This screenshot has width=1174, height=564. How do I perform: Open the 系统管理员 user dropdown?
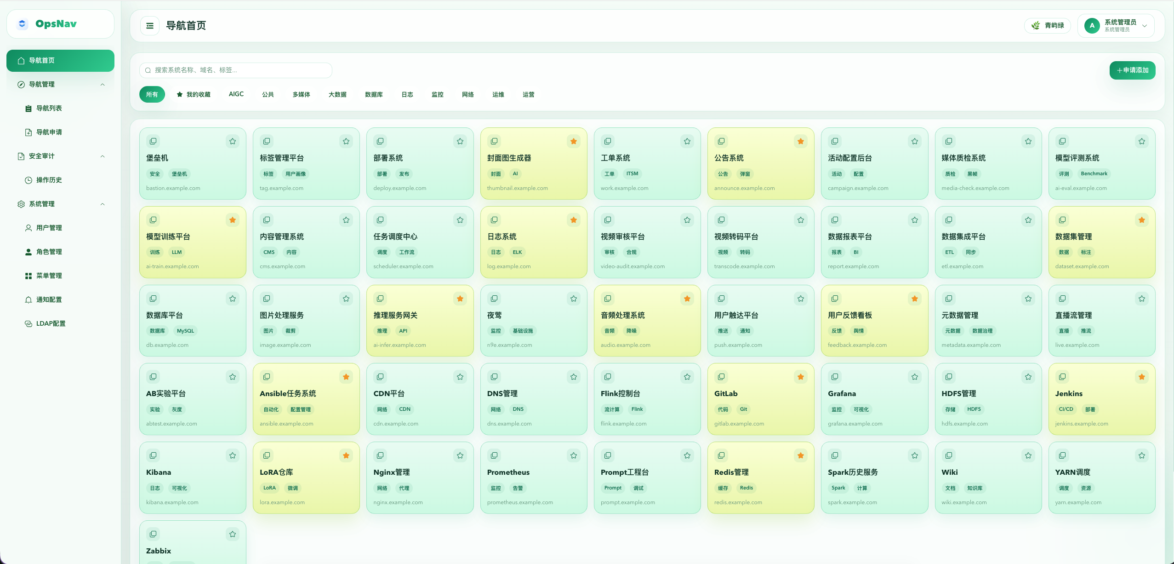pos(1121,26)
